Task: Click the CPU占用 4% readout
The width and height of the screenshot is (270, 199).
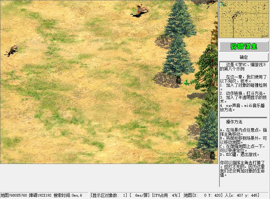Action: 166,195
